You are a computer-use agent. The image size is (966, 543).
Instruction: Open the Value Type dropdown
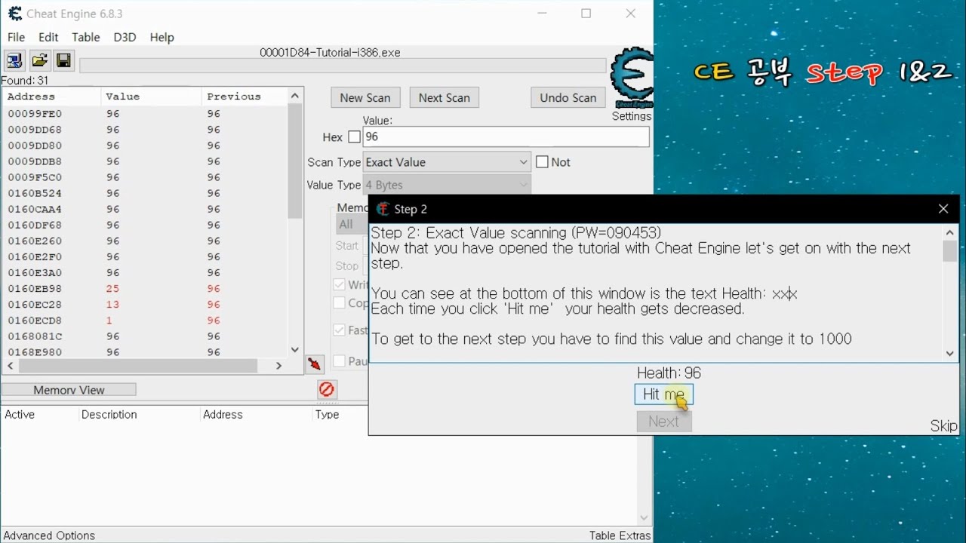(x=447, y=185)
